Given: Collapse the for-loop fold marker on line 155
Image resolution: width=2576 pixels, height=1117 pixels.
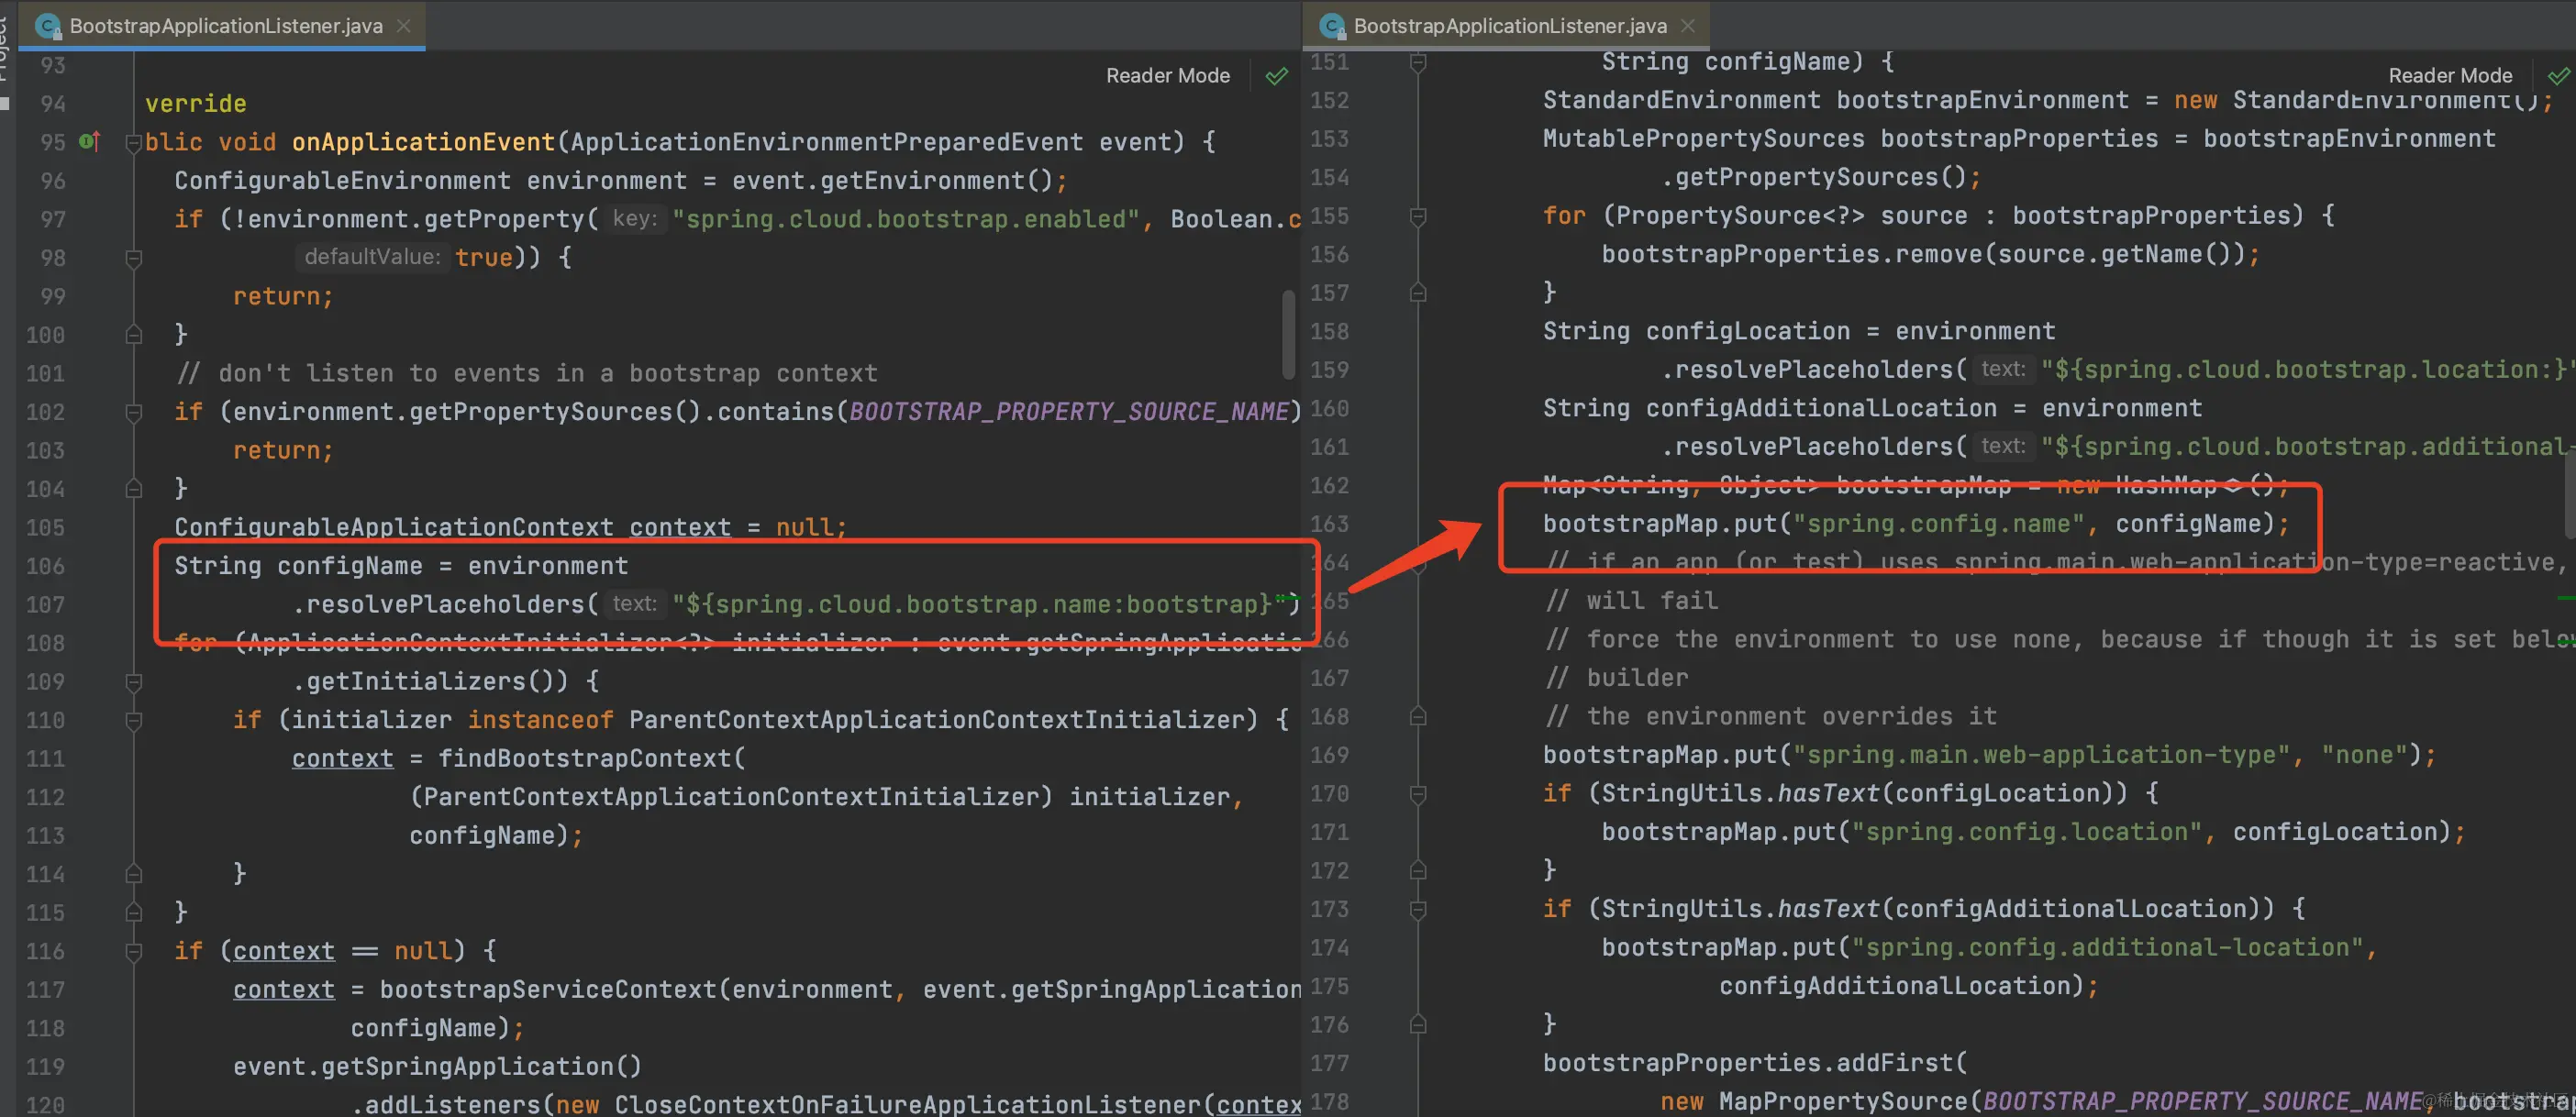Looking at the screenshot, I should tap(1417, 216).
